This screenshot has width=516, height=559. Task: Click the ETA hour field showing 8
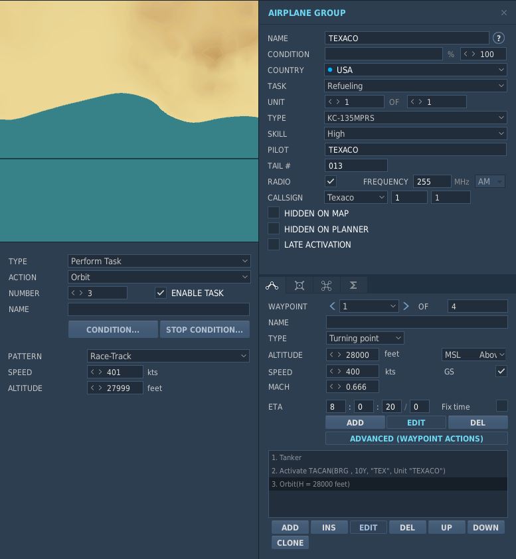click(335, 407)
